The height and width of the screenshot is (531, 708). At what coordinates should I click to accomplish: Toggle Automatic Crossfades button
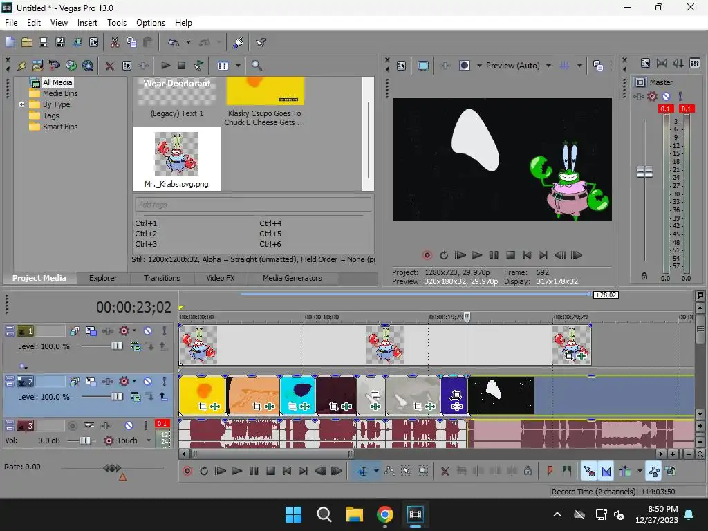(x=606, y=472)
